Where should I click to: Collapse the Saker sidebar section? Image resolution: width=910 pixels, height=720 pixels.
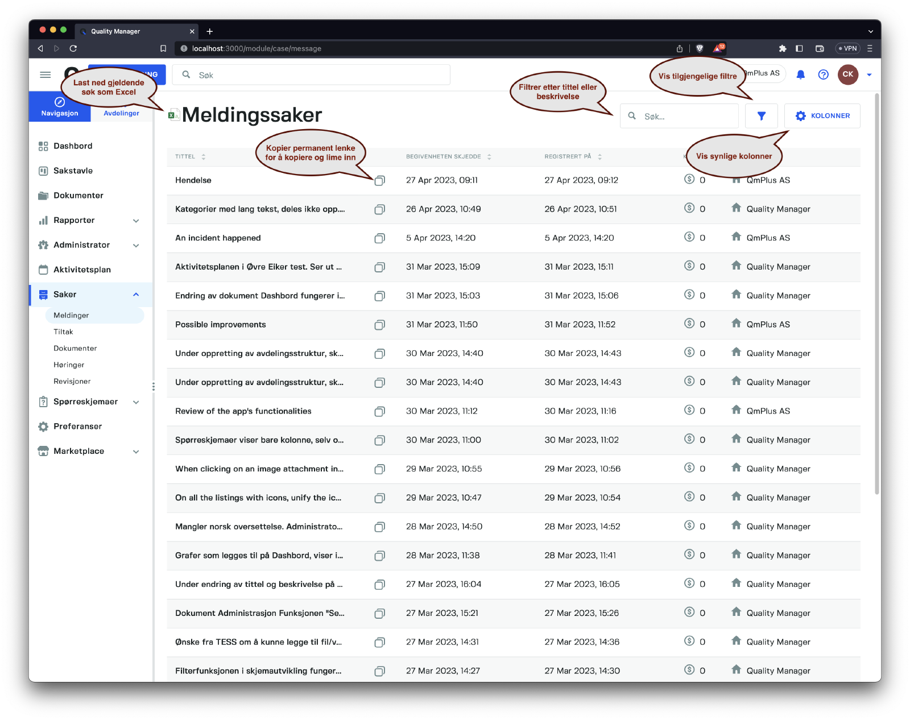[x=136, y=295]
